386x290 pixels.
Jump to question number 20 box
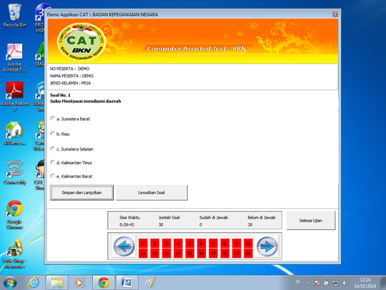(248, 253)
